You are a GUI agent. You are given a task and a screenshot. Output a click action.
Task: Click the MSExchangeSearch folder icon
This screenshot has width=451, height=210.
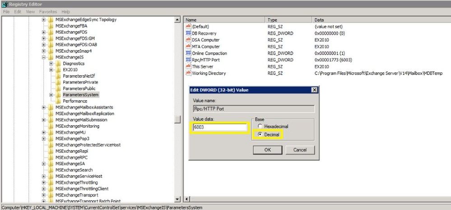pos(51,170)
